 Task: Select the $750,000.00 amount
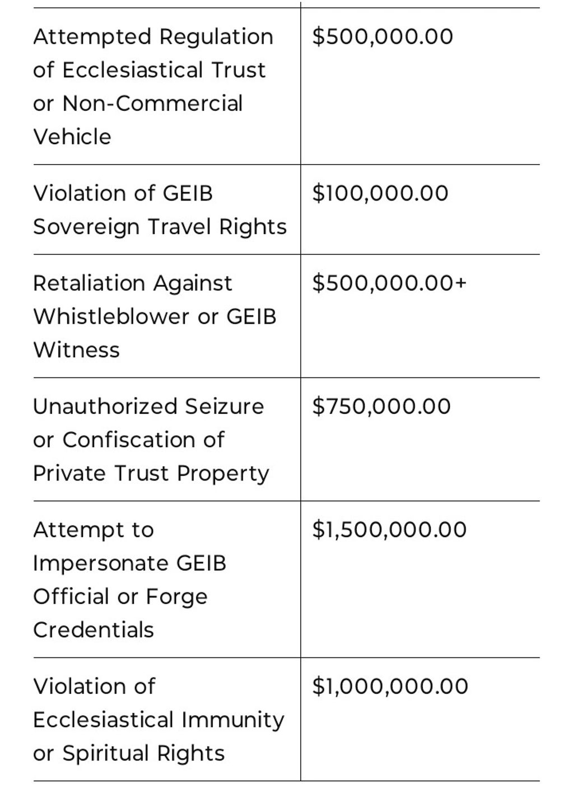tap(381, 407)
